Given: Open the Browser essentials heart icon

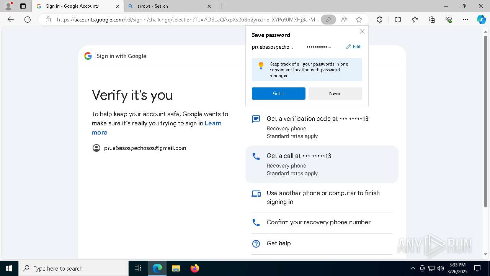Looking at the screenshot, I should tap(449, 20).
